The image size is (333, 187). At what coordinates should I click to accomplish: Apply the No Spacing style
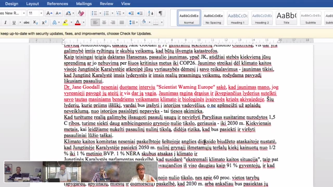click(213, 18)
